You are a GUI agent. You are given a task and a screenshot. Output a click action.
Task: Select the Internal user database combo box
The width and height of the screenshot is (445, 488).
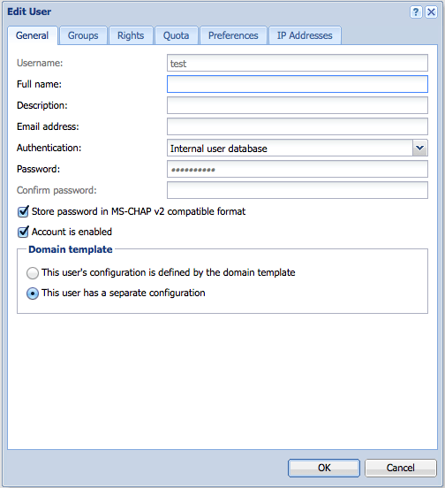(x=297, y=148)
